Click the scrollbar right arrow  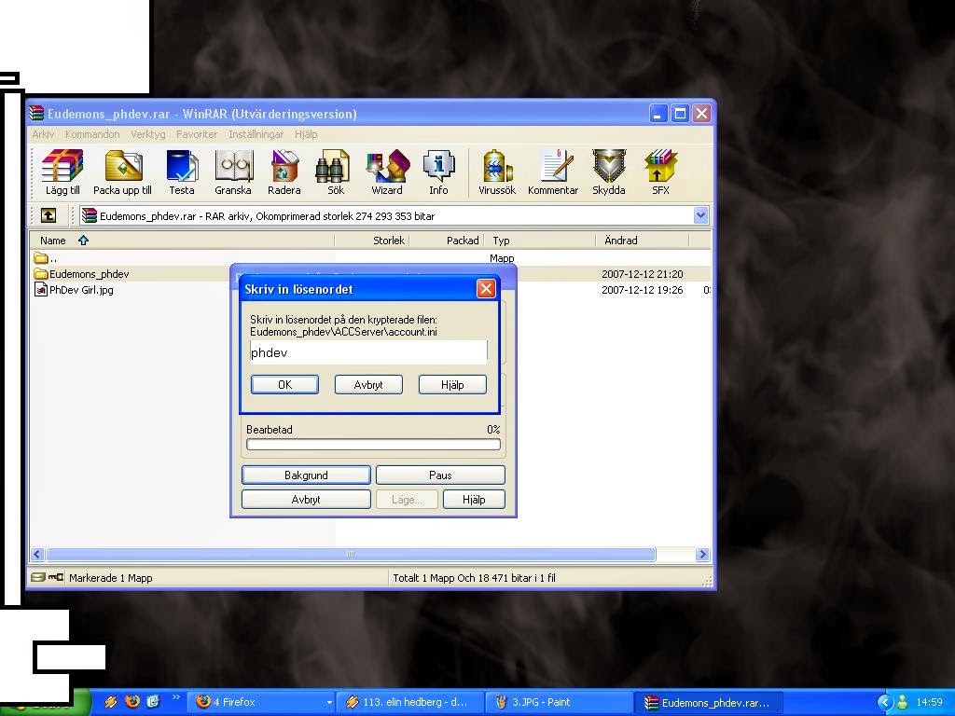pos(702,554)
